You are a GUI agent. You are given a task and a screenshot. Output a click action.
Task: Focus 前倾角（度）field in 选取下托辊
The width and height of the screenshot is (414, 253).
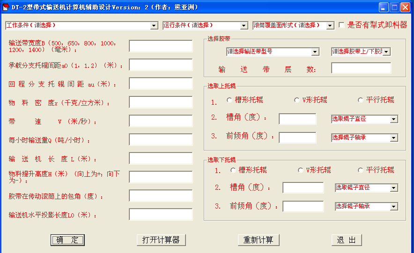tap(303, 206)
